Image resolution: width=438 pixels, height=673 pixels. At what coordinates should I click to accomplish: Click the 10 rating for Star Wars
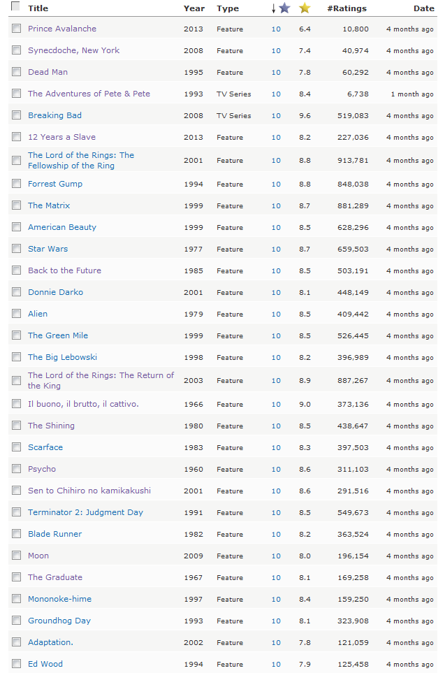click(x=276, y=249)
